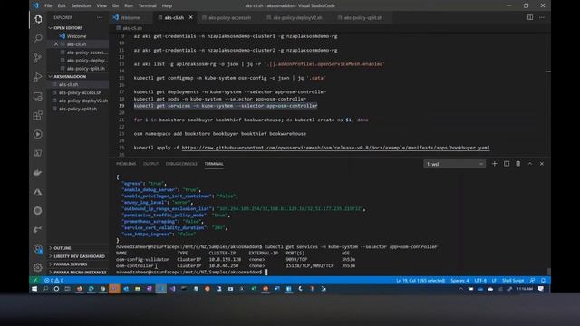
Task: Split the editor to the right
Action: (530, 17)
